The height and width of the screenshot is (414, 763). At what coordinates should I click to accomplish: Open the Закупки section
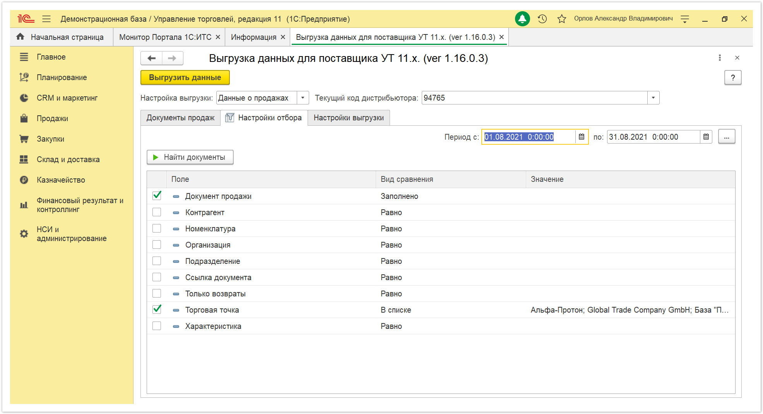tap(50, 139)
